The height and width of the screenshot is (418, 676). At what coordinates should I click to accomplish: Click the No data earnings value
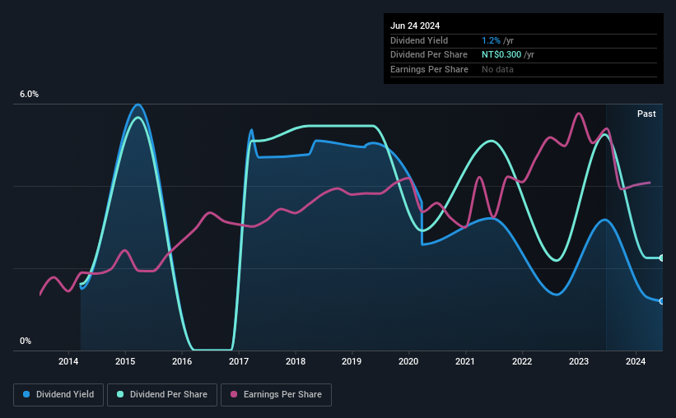pyautogui.click(x=497, y=69)
